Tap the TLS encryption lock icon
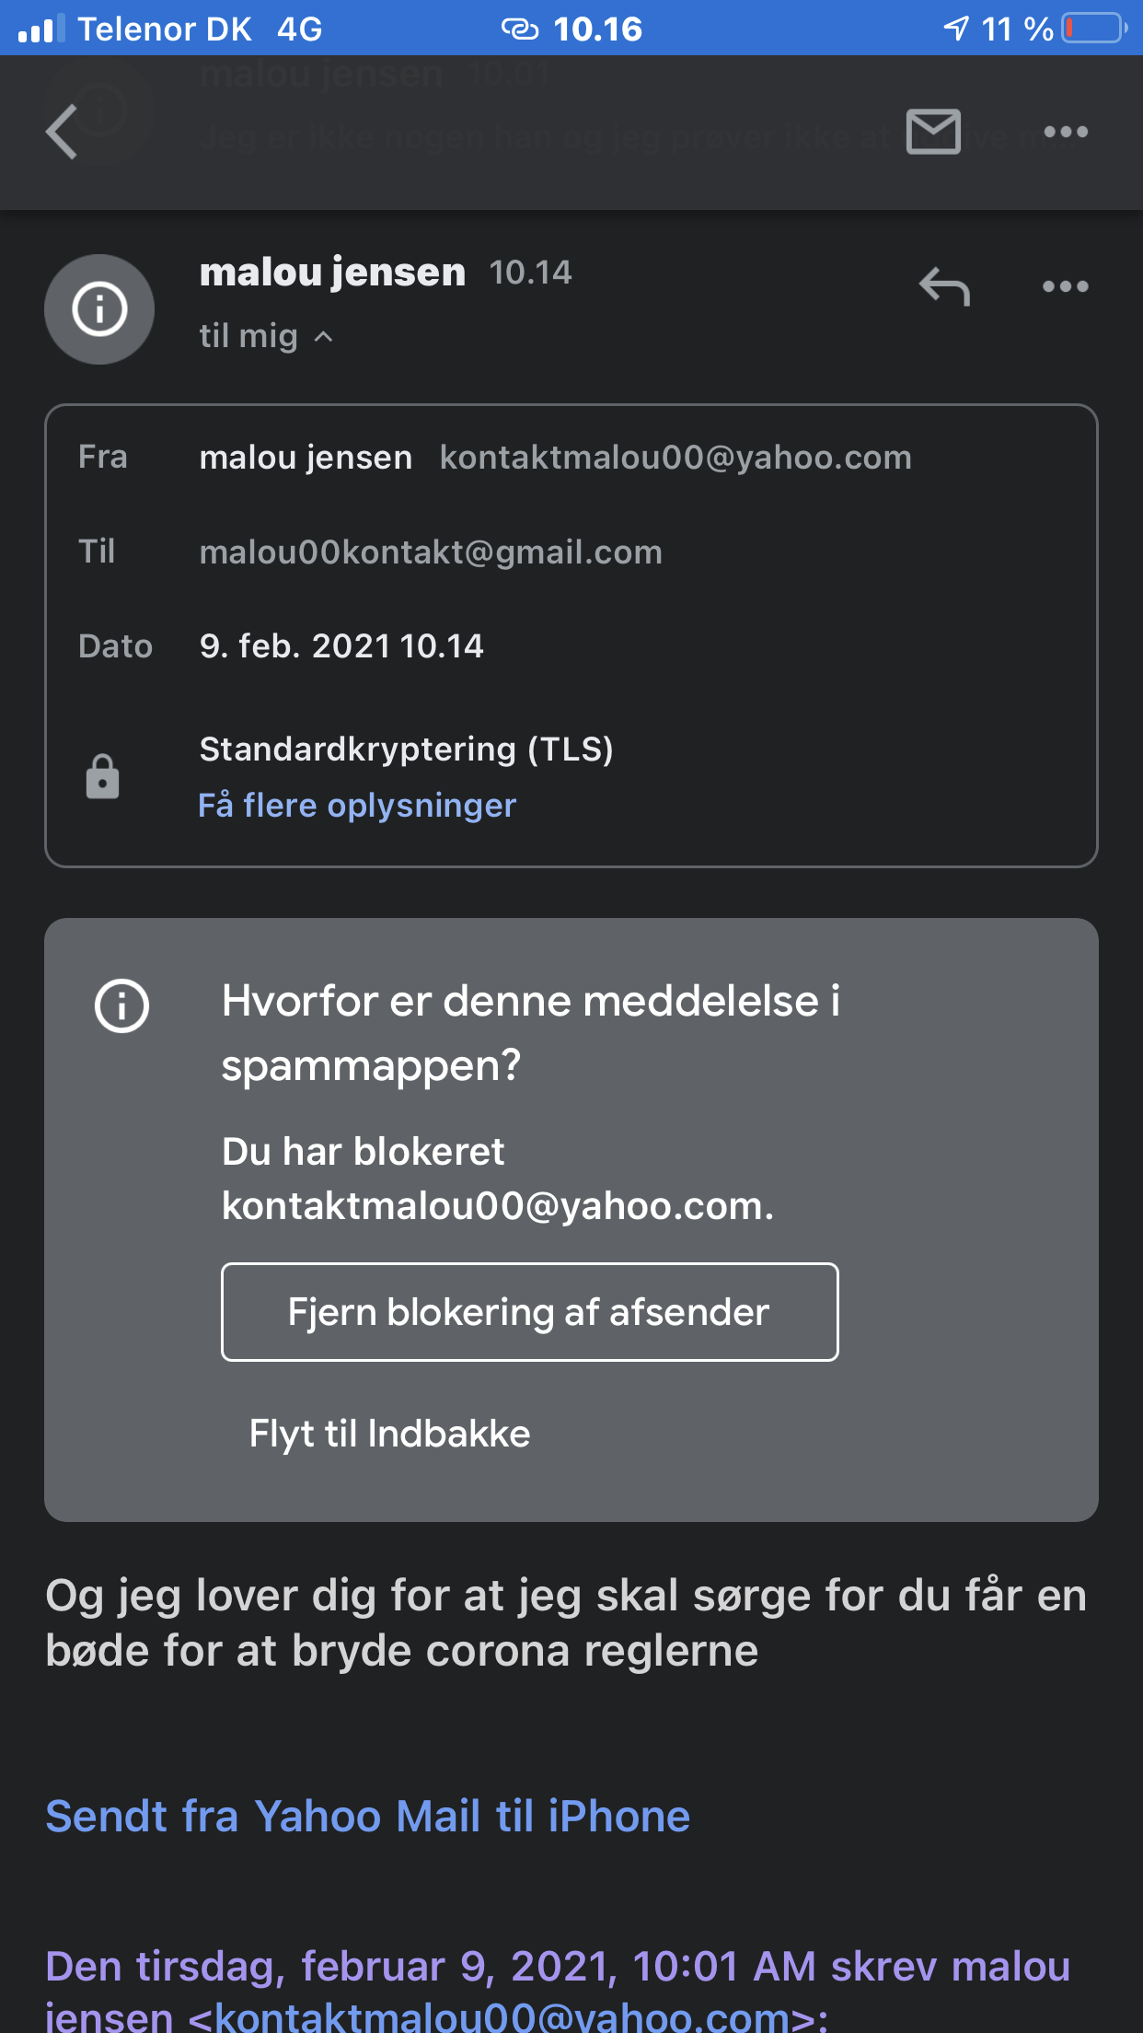Screen dimensions: 1143x2033 pyautogui.click(x=102, y=776)
